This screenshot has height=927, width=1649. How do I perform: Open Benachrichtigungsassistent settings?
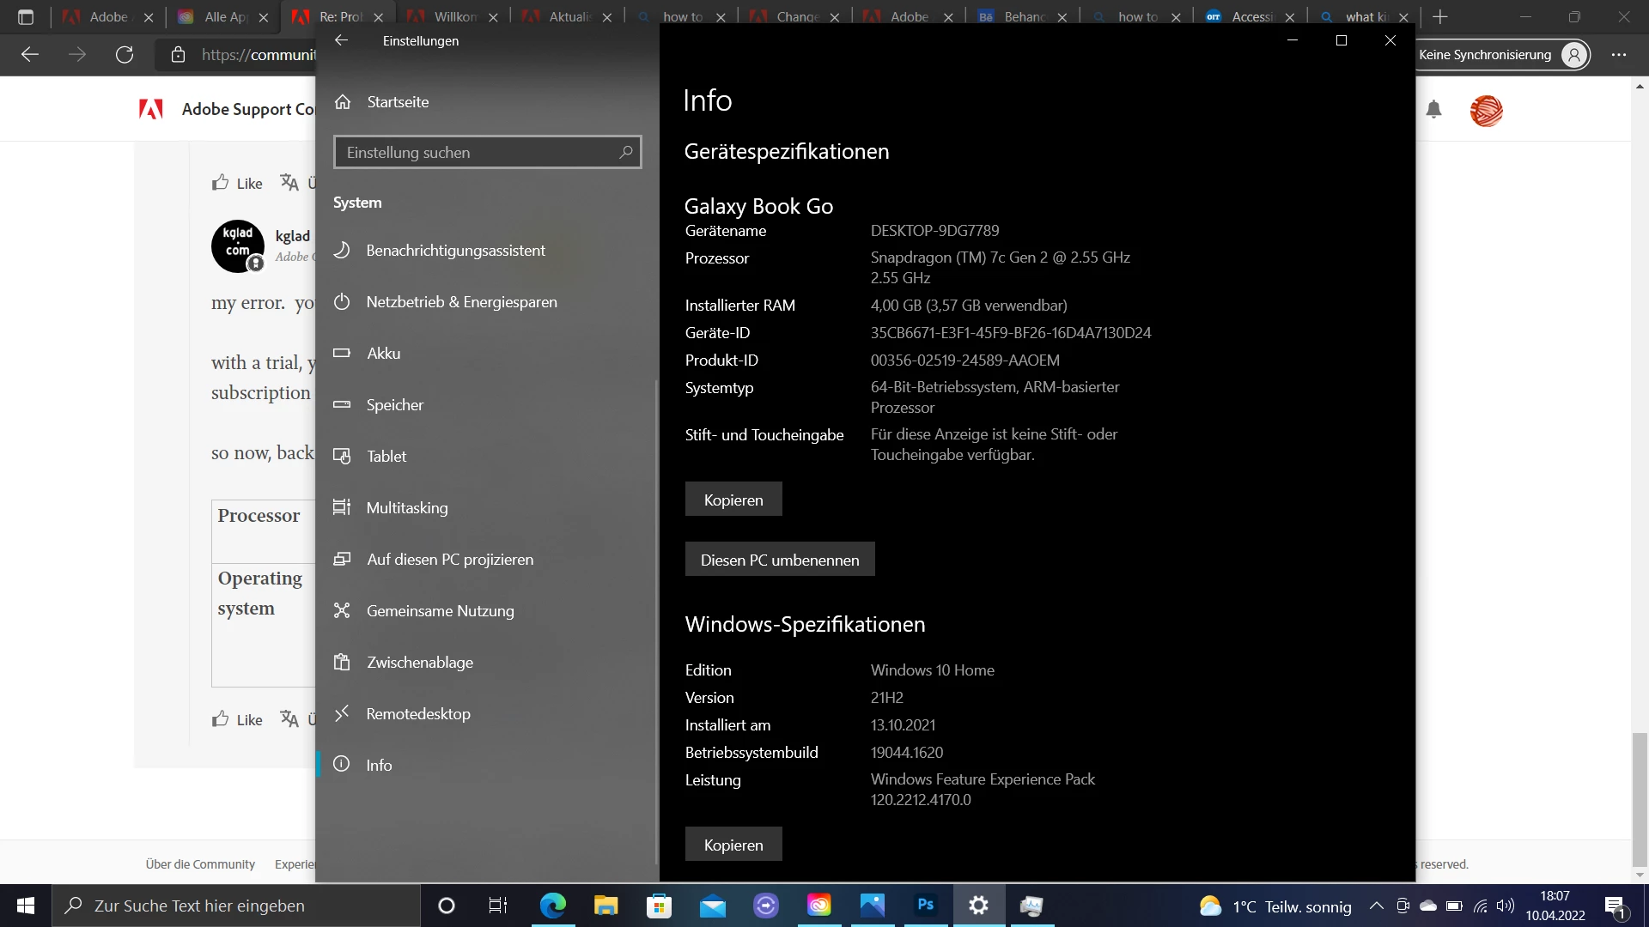click(x=455, y=251)
